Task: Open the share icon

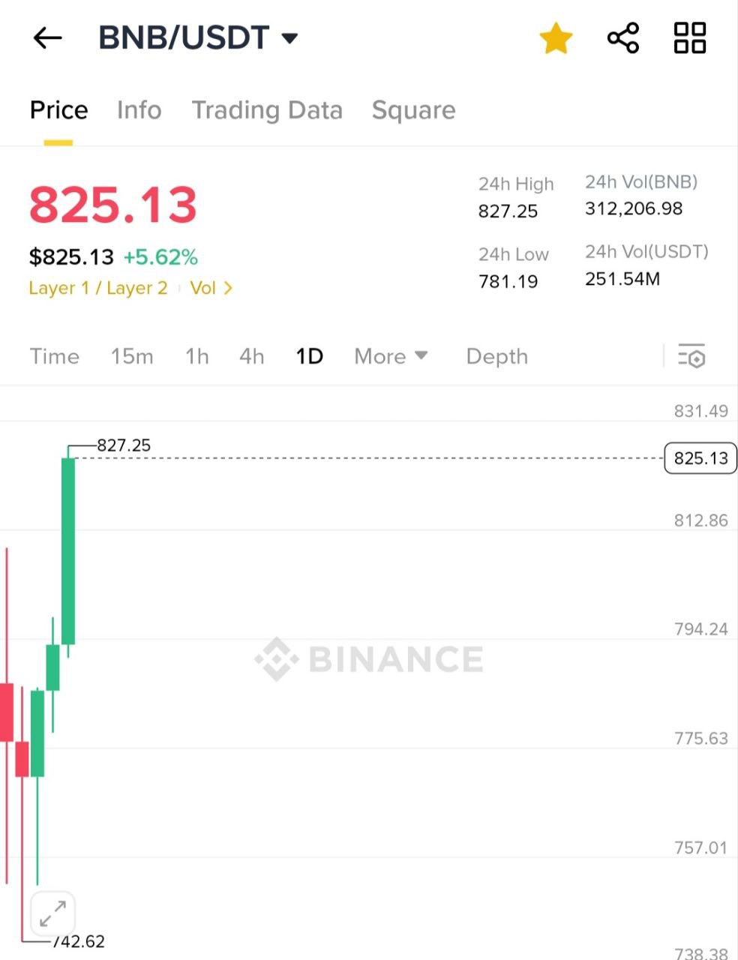Action: coord(622,37)
